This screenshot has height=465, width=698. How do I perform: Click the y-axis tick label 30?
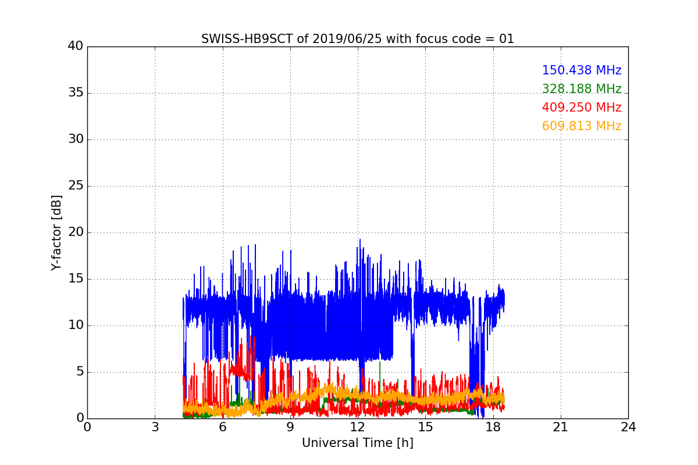[76, 139]
